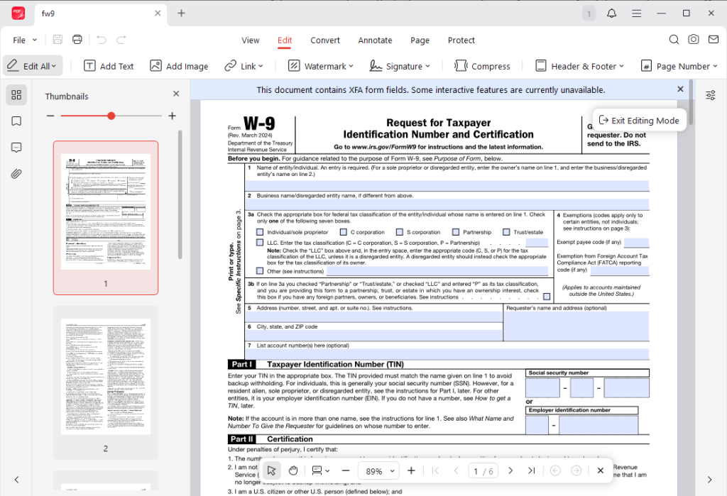Close the Thumbnails panel
The width and height of the screenshot is (727, 496).
[176, 94]
